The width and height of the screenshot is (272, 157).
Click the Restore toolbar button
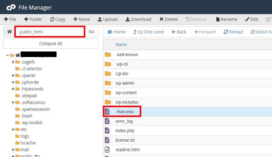(x=196, y=19)
